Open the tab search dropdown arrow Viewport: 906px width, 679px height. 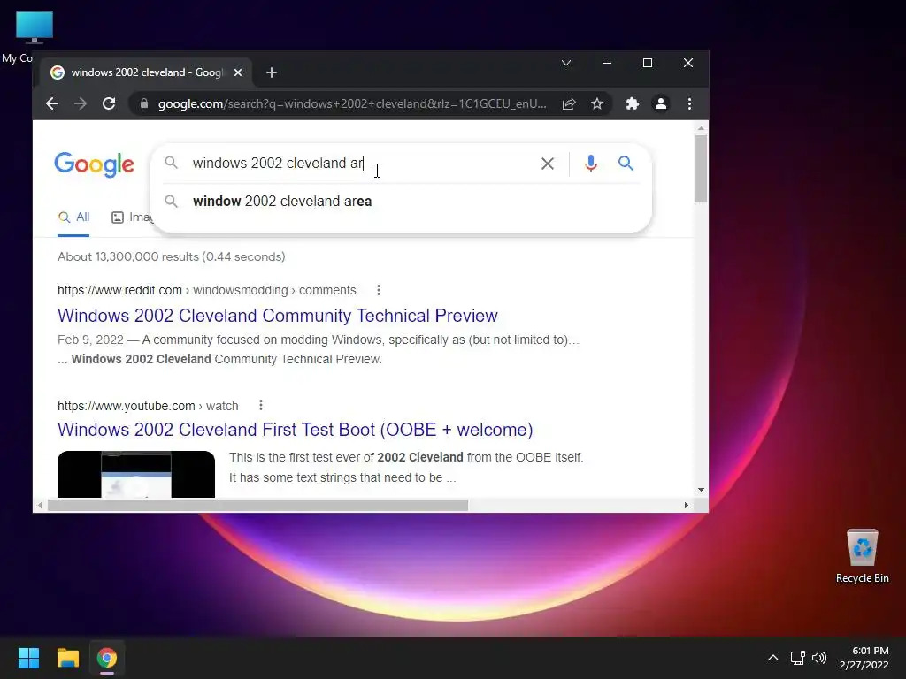tap(566, 63)
